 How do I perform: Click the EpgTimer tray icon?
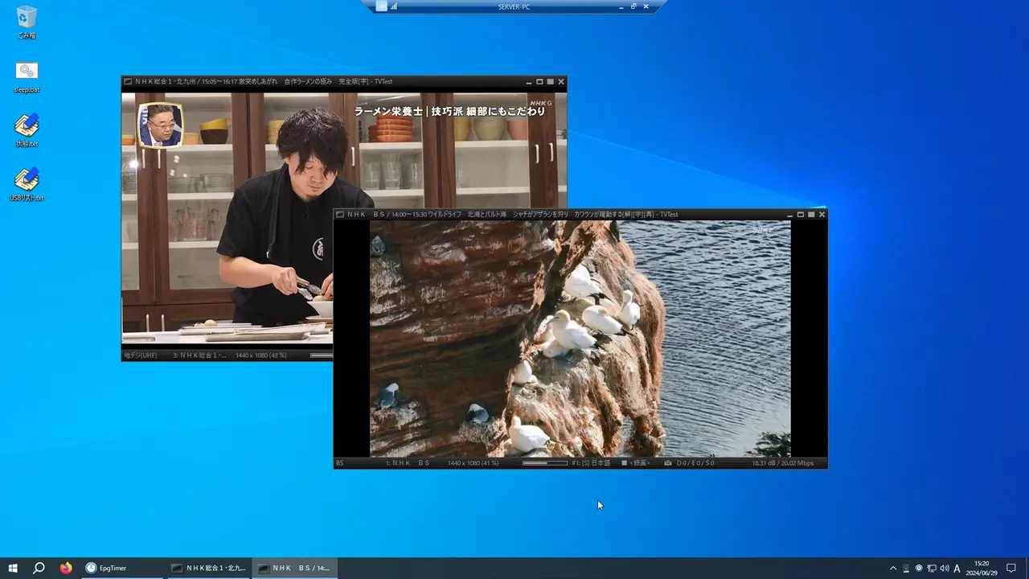(919, 568)
